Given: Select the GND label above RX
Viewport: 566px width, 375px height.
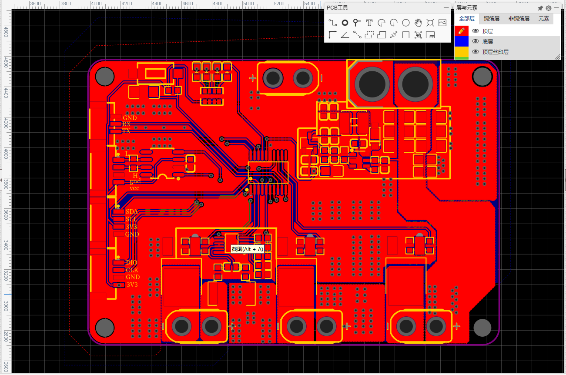Looking at the screenshot, I should click(130, 118).
